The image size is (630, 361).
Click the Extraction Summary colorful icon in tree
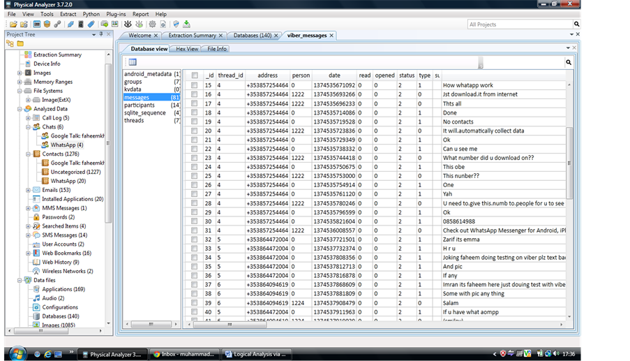tap(28, 54)
